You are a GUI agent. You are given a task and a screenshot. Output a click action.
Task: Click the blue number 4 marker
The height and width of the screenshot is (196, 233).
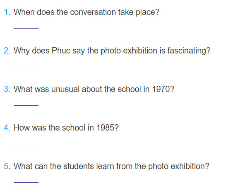pyautogui.click(x=7, y=128)
